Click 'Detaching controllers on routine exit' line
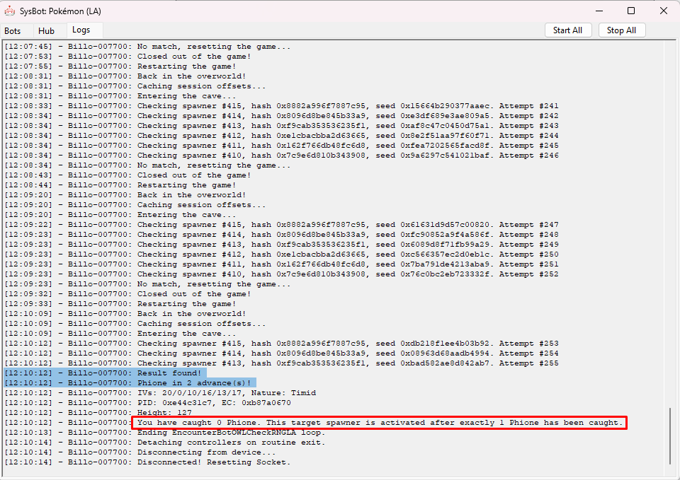This screenshot has height=480, width=680. coord(165,443)
